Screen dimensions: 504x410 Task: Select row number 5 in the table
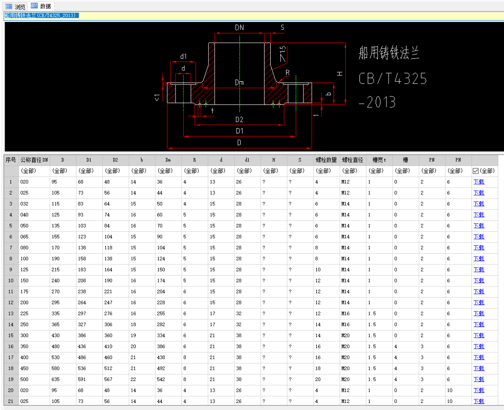coord(11,226)
